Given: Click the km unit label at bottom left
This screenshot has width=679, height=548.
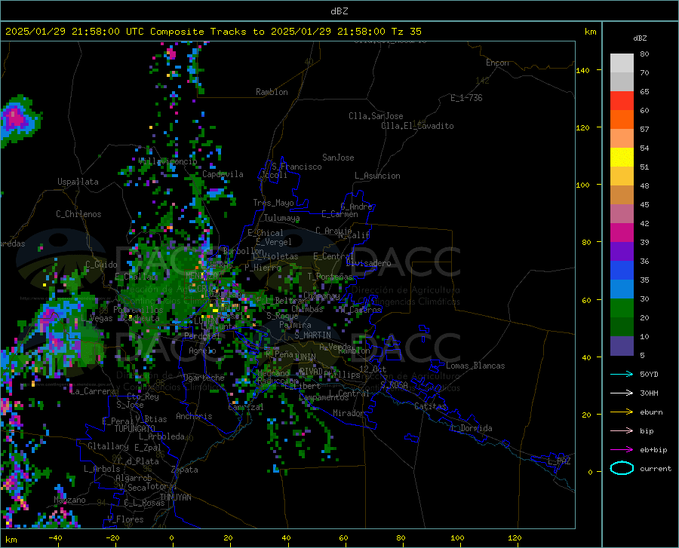Looking at the screenshot, I should pyautogui.click(x=11, y=540).
